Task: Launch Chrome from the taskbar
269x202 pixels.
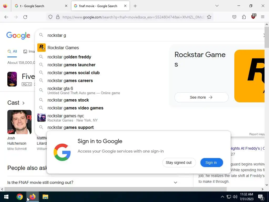Action: tap(19, 197)
